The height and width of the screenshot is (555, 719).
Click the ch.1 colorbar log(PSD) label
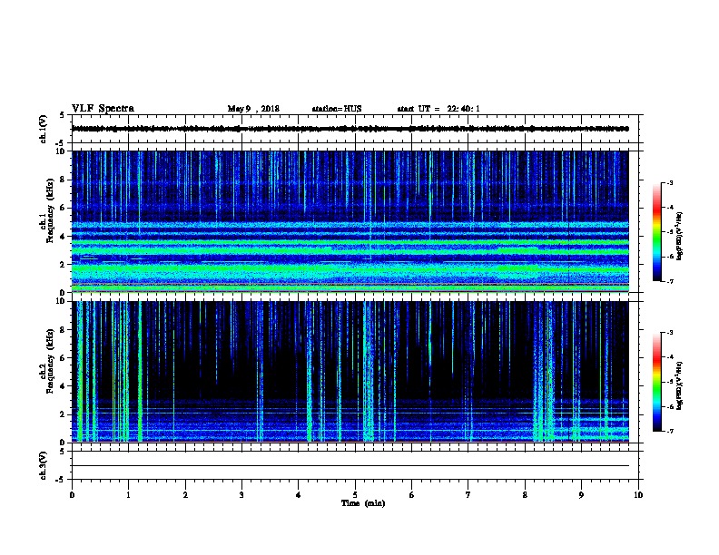coord(680,236)
